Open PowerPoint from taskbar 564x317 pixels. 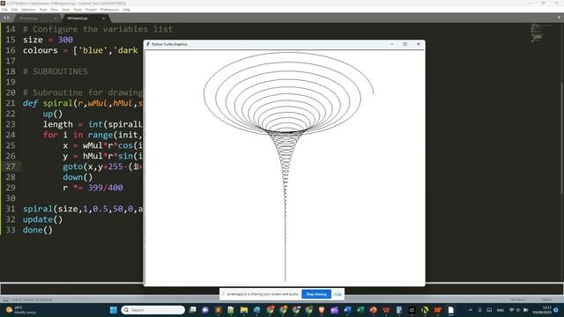point(373,310)
